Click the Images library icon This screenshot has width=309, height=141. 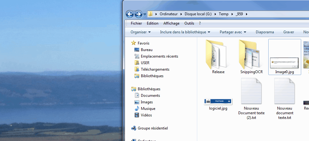(x=137, y=102)
